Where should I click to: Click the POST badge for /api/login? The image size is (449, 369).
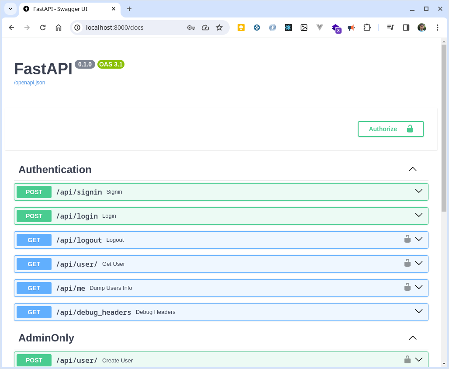(x=34, y=216)
